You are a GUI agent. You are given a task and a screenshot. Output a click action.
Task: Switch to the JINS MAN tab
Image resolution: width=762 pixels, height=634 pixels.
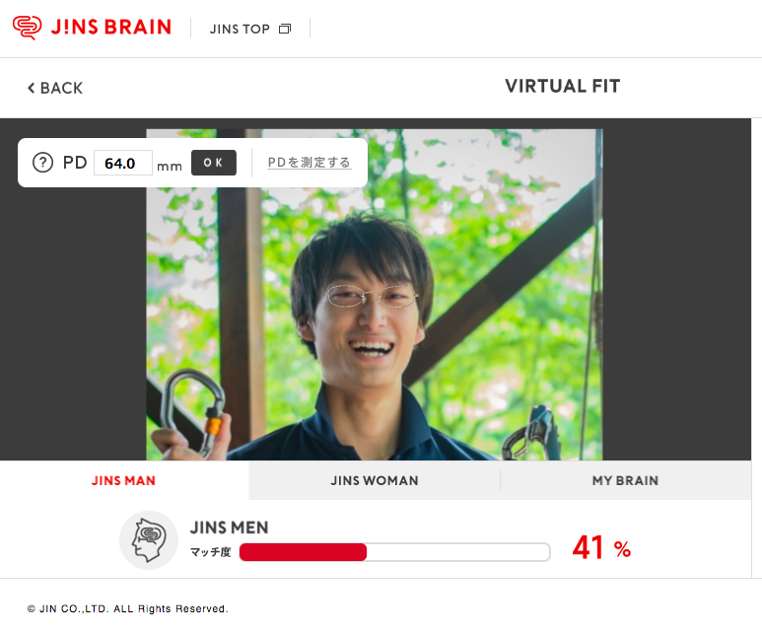[124, 480]
